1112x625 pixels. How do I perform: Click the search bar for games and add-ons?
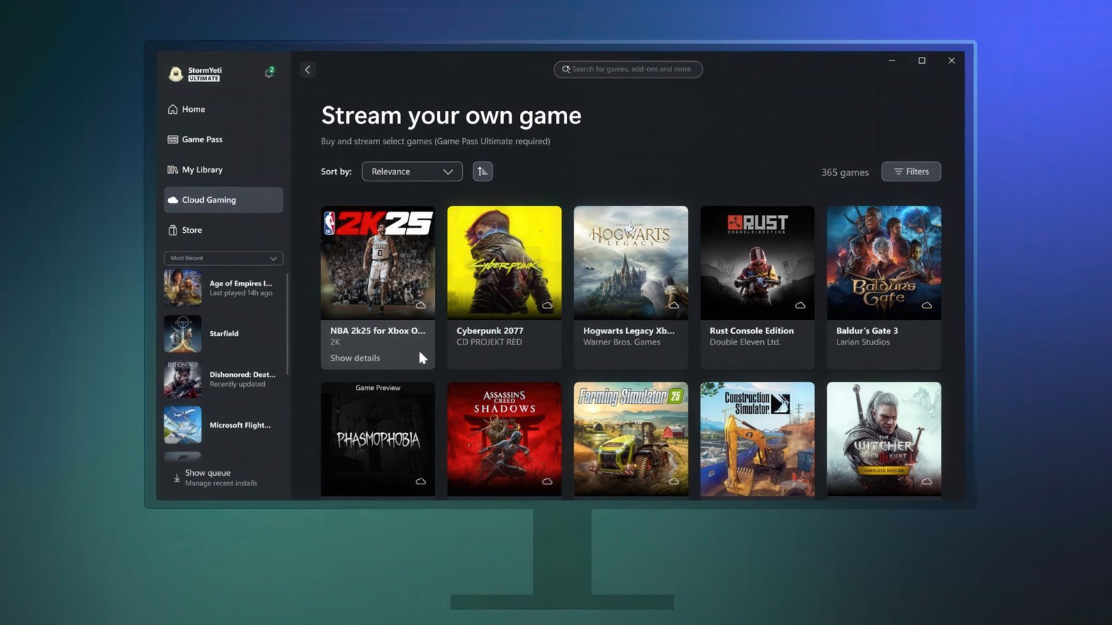click(x=628, y=69)
